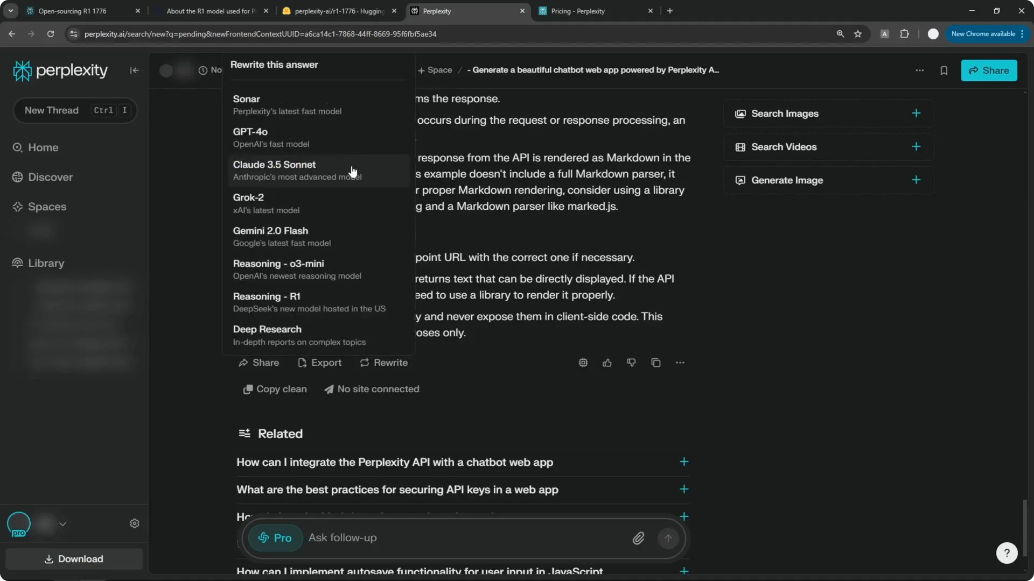Click the Generate Image plus icon
This screenshot has height=581, width=1034.
(x=917, y=180)
